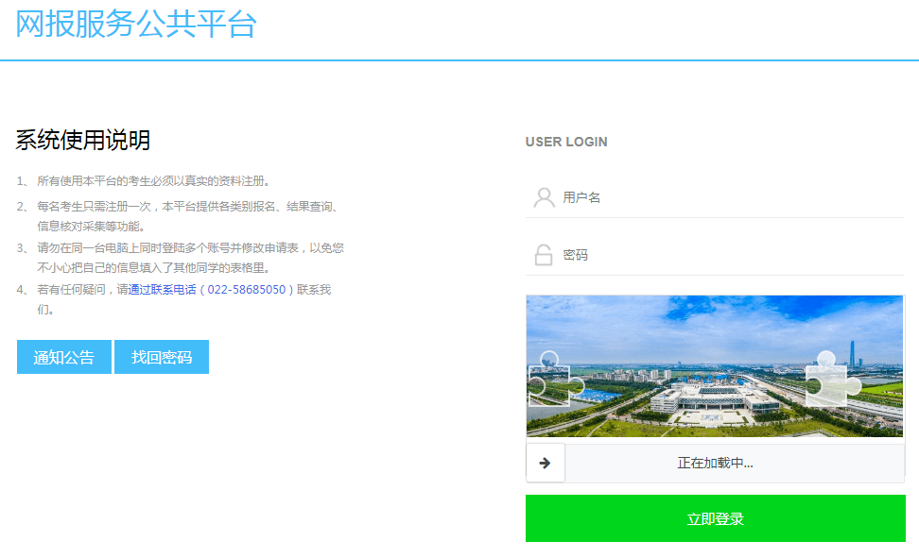The width and height of the screenshot is (919, 558).
Task: Open the 通知公告 announcements button
Action: [64, 357]
